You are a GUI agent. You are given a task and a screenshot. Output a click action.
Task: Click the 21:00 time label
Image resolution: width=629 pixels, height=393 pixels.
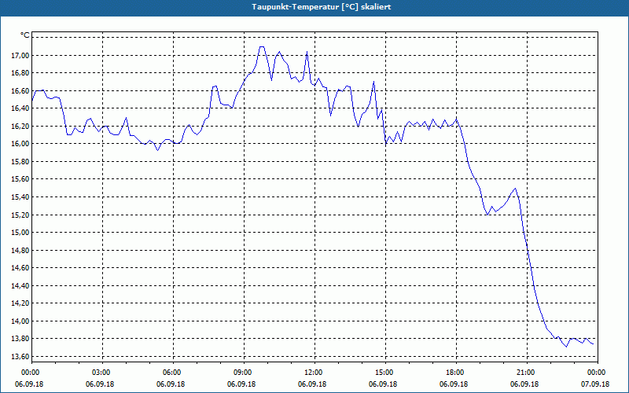click(x=527, y=373)
